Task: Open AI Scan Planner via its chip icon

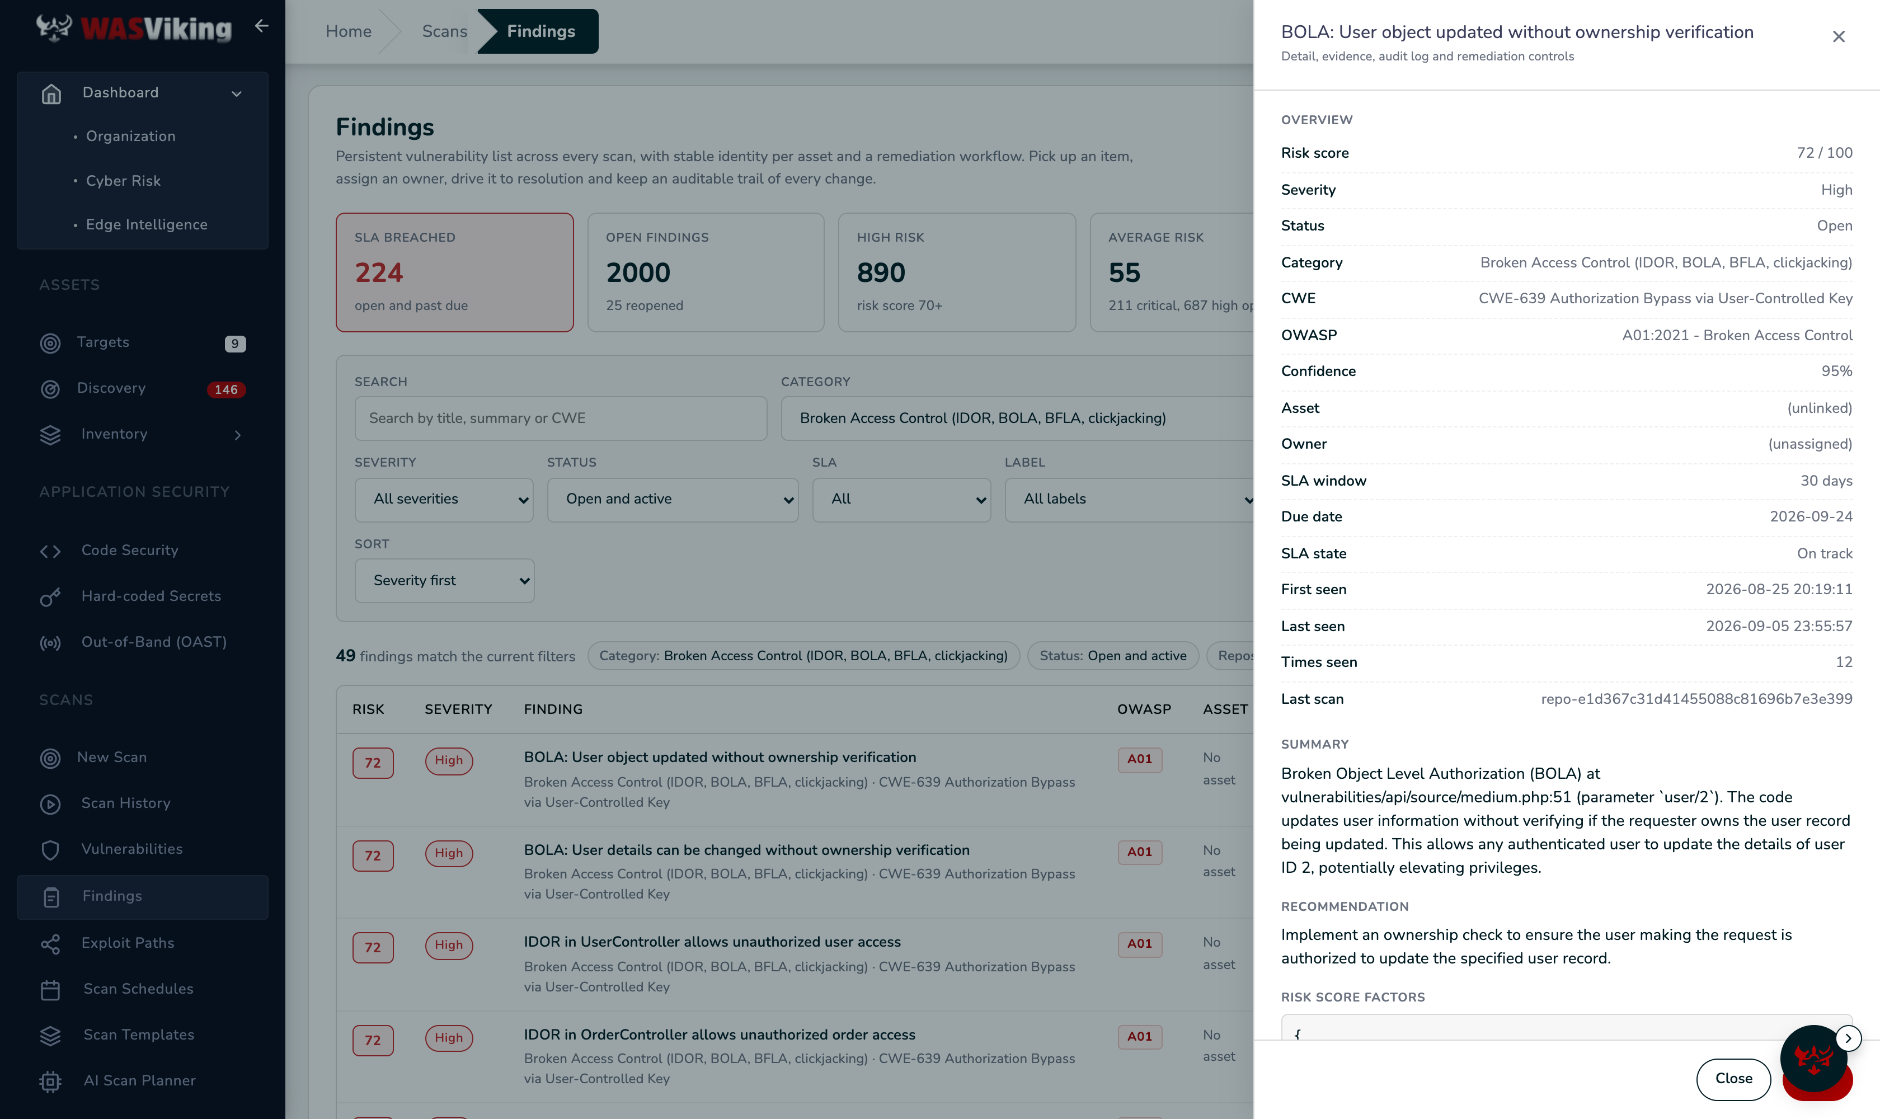Action: point(50,1082)
